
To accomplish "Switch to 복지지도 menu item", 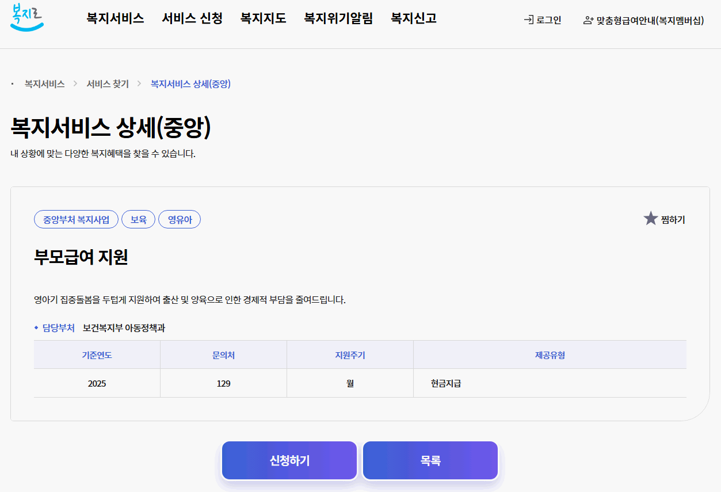I will click(262, 18).
